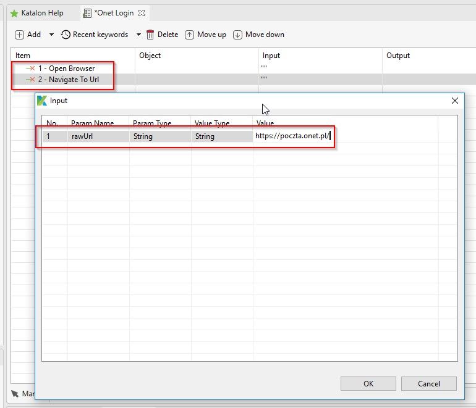The width and height of the screenshot is (476, 408).
Task: Click the Add plus icon
Action: (20, 35)
